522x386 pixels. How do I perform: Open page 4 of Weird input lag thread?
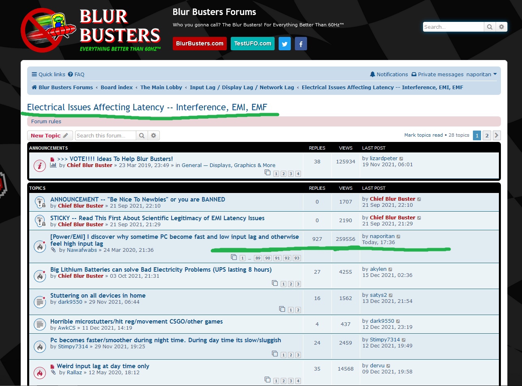[x=298, y=381]
